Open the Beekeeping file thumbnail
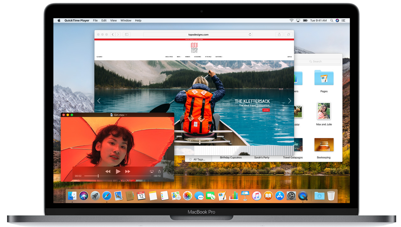This screenshot has height=227, width=401. [324, 145]
